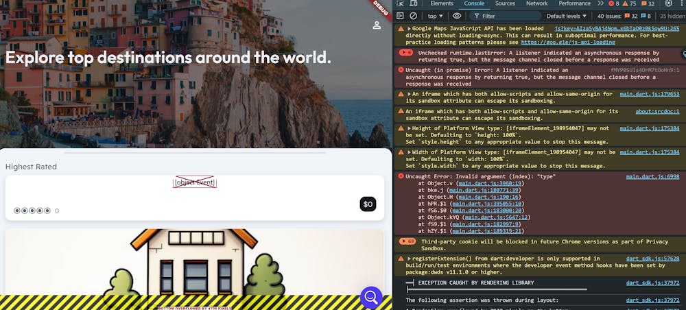Click the red errors count badge
The height and width of the screenshot is (310, 686).
click(615, 3)
